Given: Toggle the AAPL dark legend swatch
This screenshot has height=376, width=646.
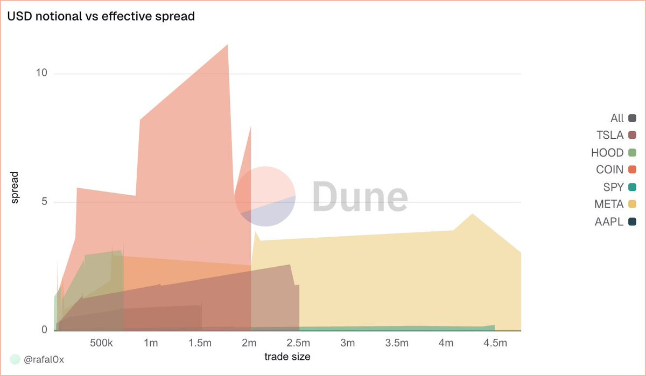Looking at the screenshot, I should tap(632, 222).
